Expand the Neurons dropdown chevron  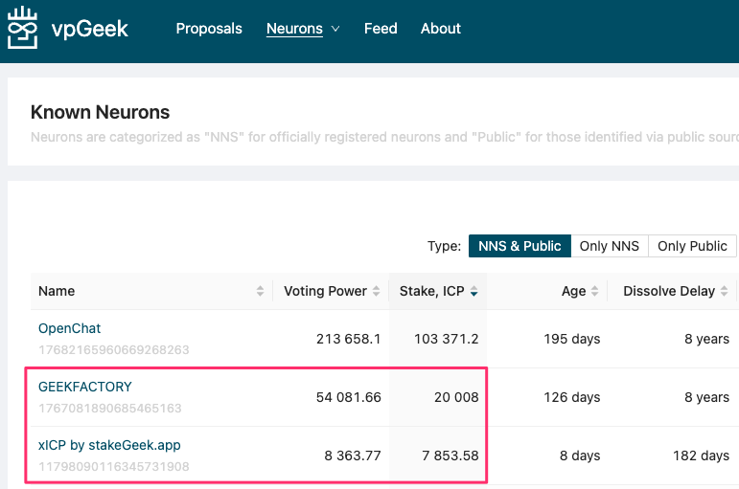(x=335, y=29)
